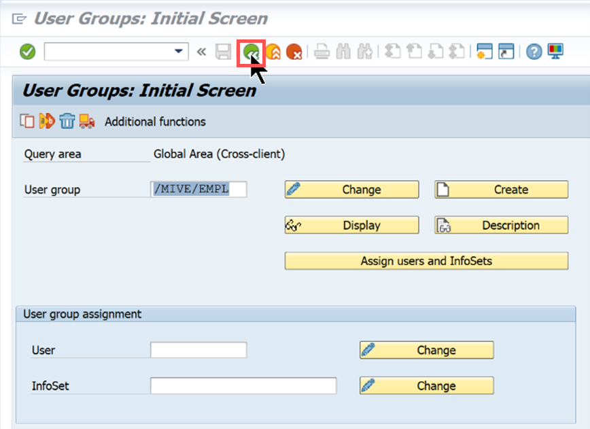Screen dimensions: 590x429
Task: Click the Print icon
Action: [x=322, y=52]
